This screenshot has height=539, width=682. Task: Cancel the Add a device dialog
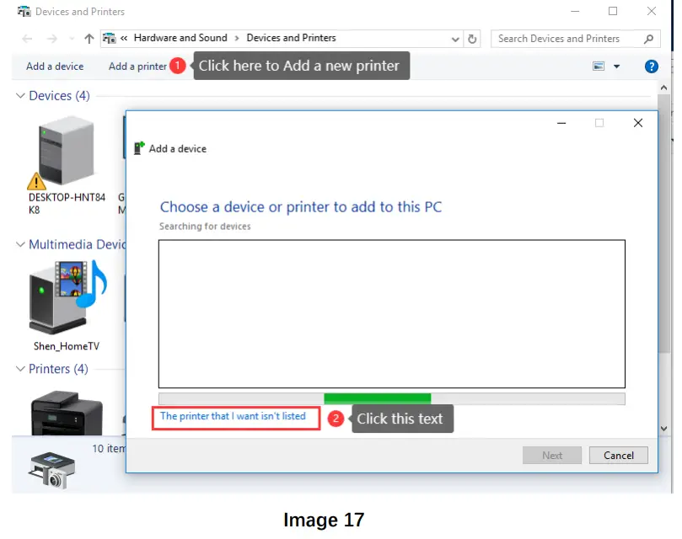pyautogui.click(x=618, y=455)
